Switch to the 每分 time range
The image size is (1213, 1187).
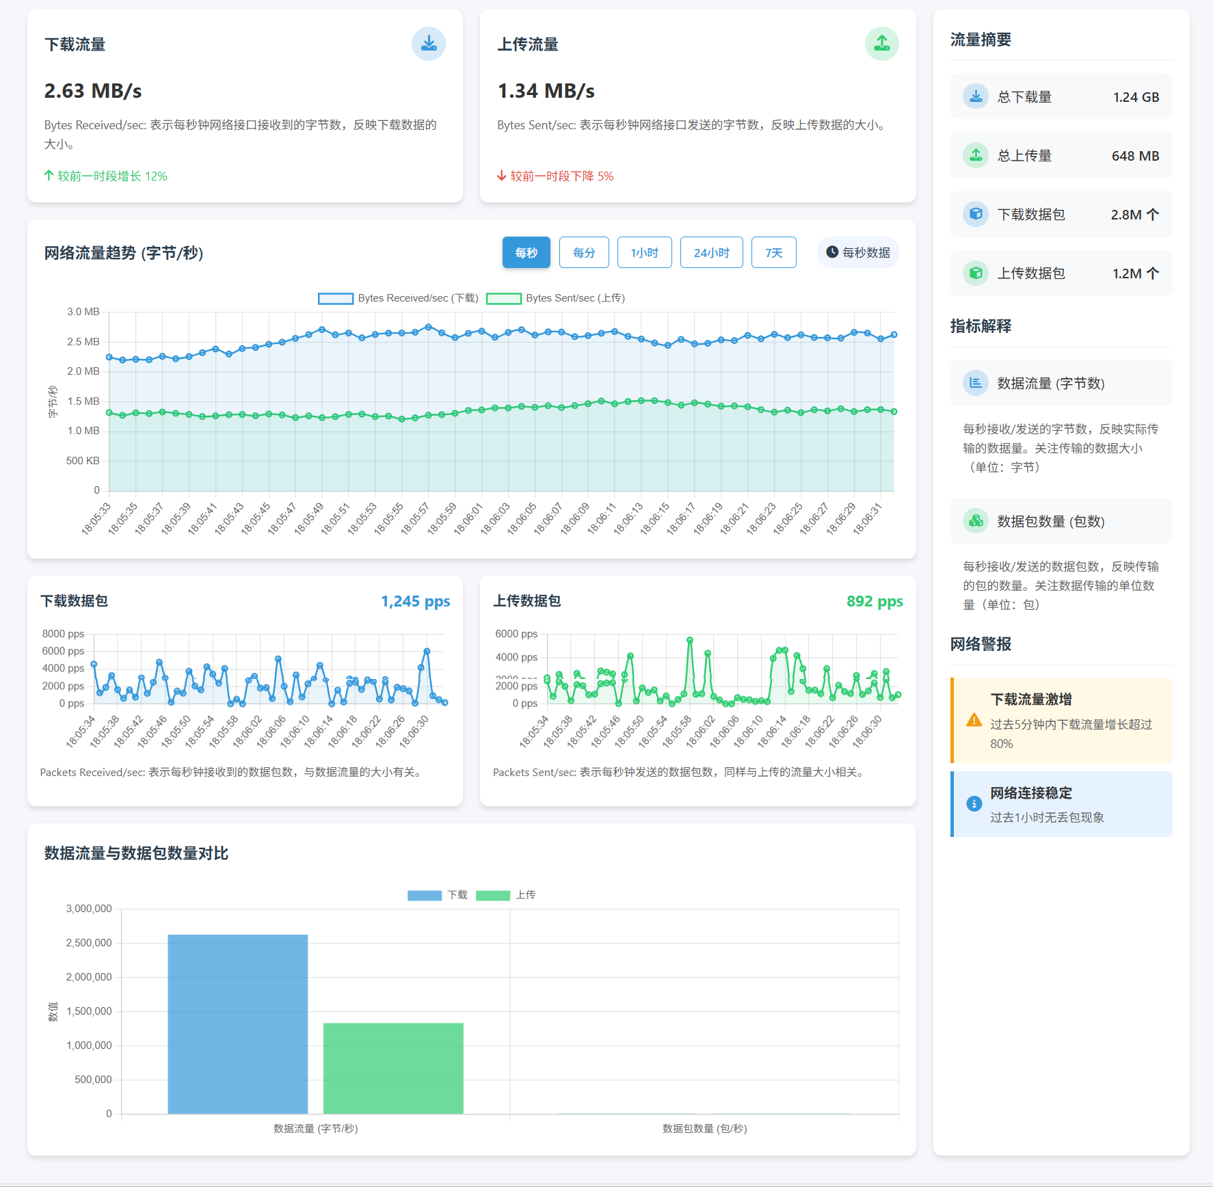(584, 252)
